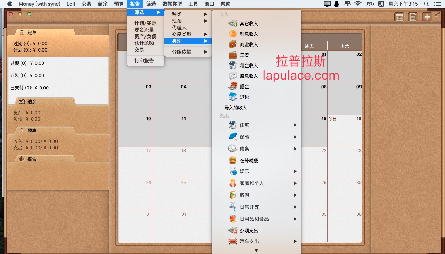Expand 种类 filter submenu
The width and height of the screenshot is (445, 254).
(x=188, y=14)
